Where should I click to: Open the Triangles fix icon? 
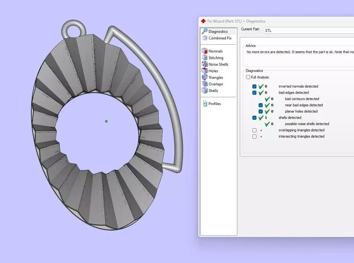click(x=205, y=77)
